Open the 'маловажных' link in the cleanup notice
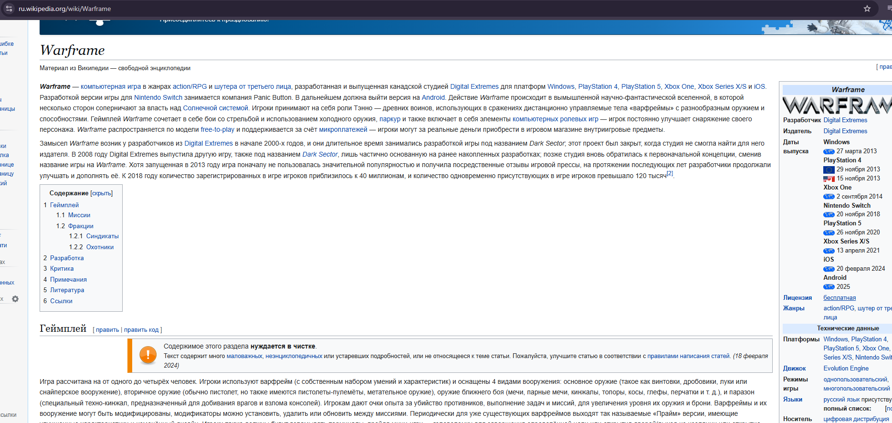Screen dimensions: 892x423 tap(244, 356)
